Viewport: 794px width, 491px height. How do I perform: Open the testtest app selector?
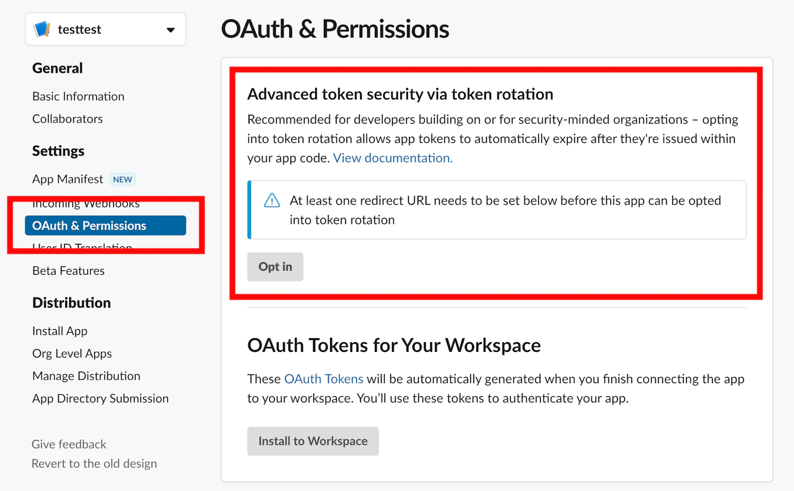pos(105,29)
